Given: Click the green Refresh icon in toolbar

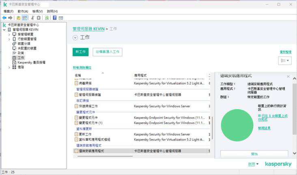Looking at the screenshot, I should 47,18.
